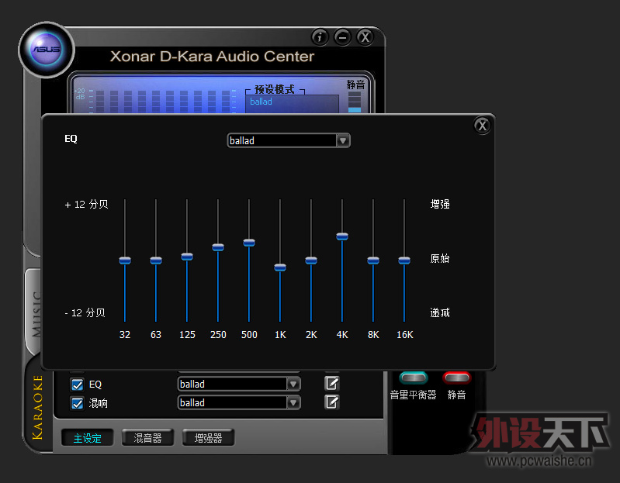Expand the EQ row ballad dropdown

pos(293,384)
